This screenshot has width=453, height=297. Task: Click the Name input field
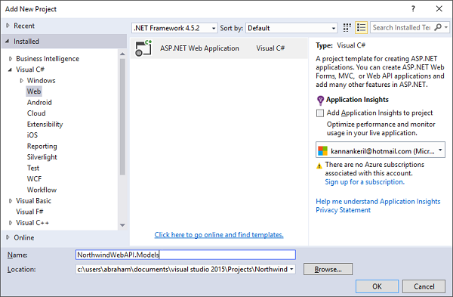tap(186, 255)
